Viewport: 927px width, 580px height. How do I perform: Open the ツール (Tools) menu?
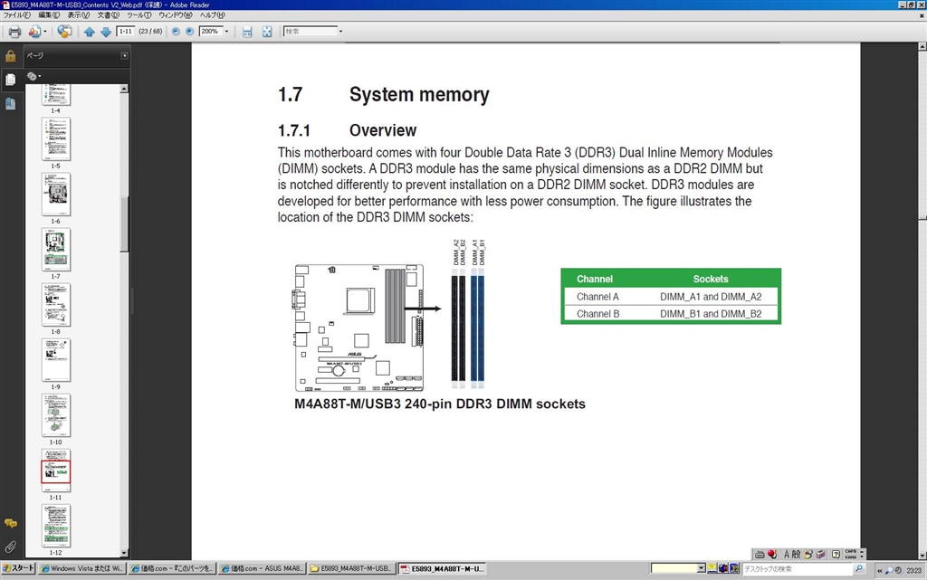[x=139, y=15]
